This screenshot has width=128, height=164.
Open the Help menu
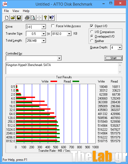click(x=26, y=11)
